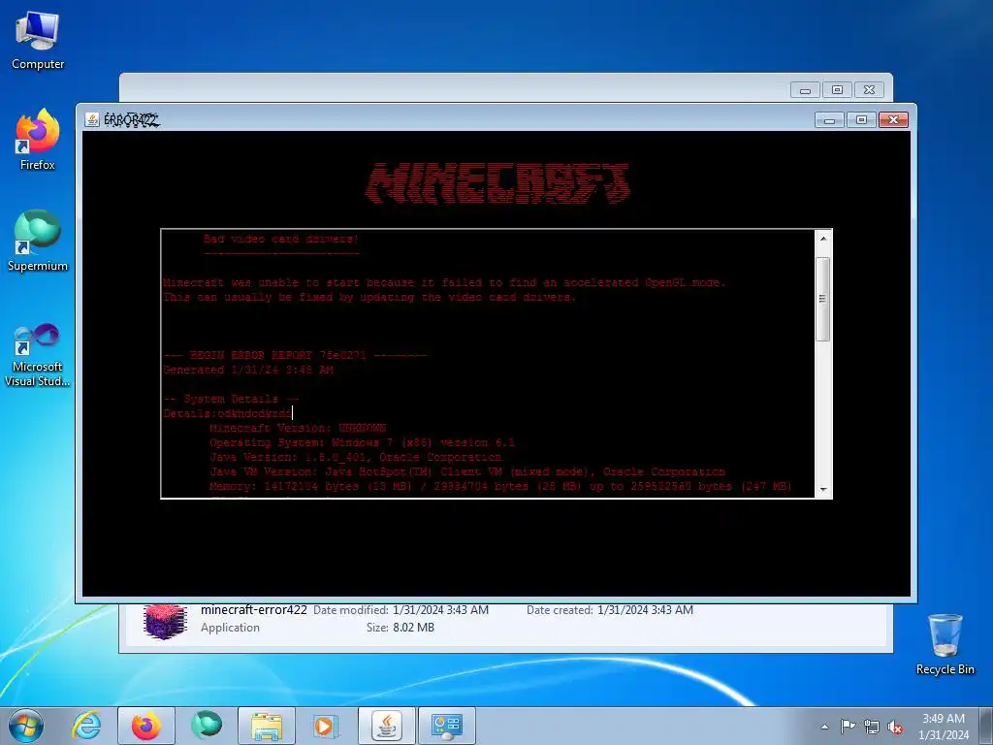Click the 'BEGIN ERROR REPORT' line
This screenshot has height=745, width=993.
[295, 355]
